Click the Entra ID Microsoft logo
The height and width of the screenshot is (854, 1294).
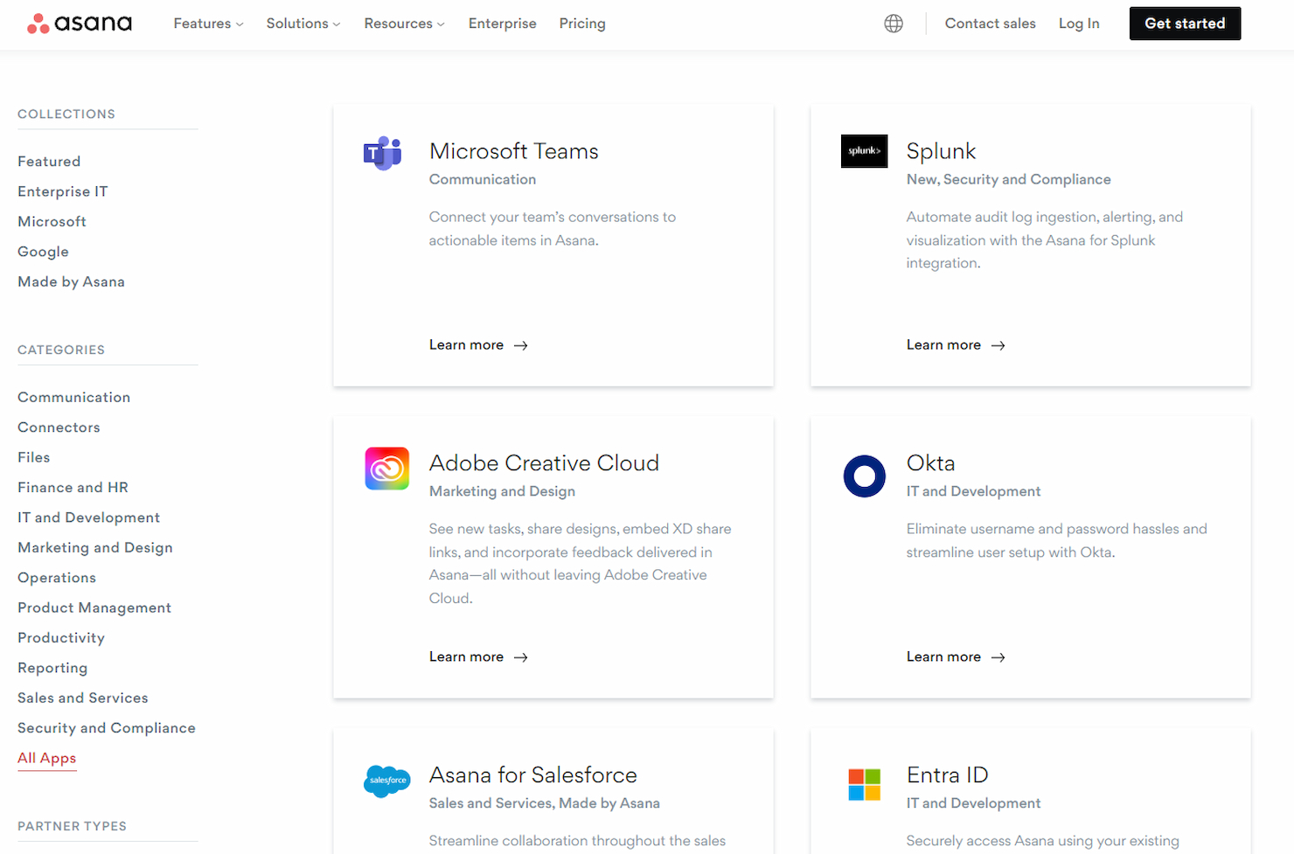(x=864, y=784)
